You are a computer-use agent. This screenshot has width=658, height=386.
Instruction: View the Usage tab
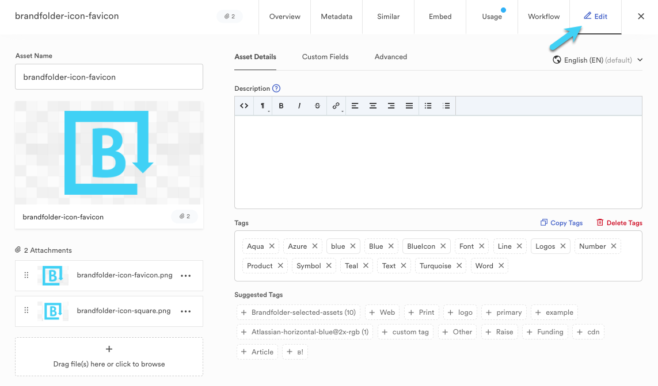click(x=492, y=17)
